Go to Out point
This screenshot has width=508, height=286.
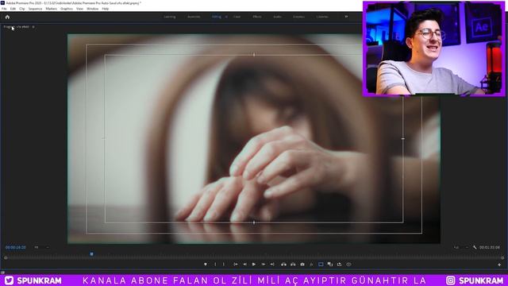point(272,265)
